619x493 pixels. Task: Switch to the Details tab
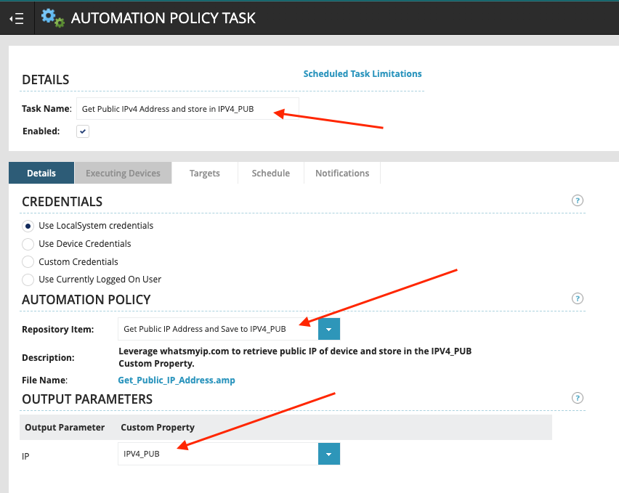41,173
